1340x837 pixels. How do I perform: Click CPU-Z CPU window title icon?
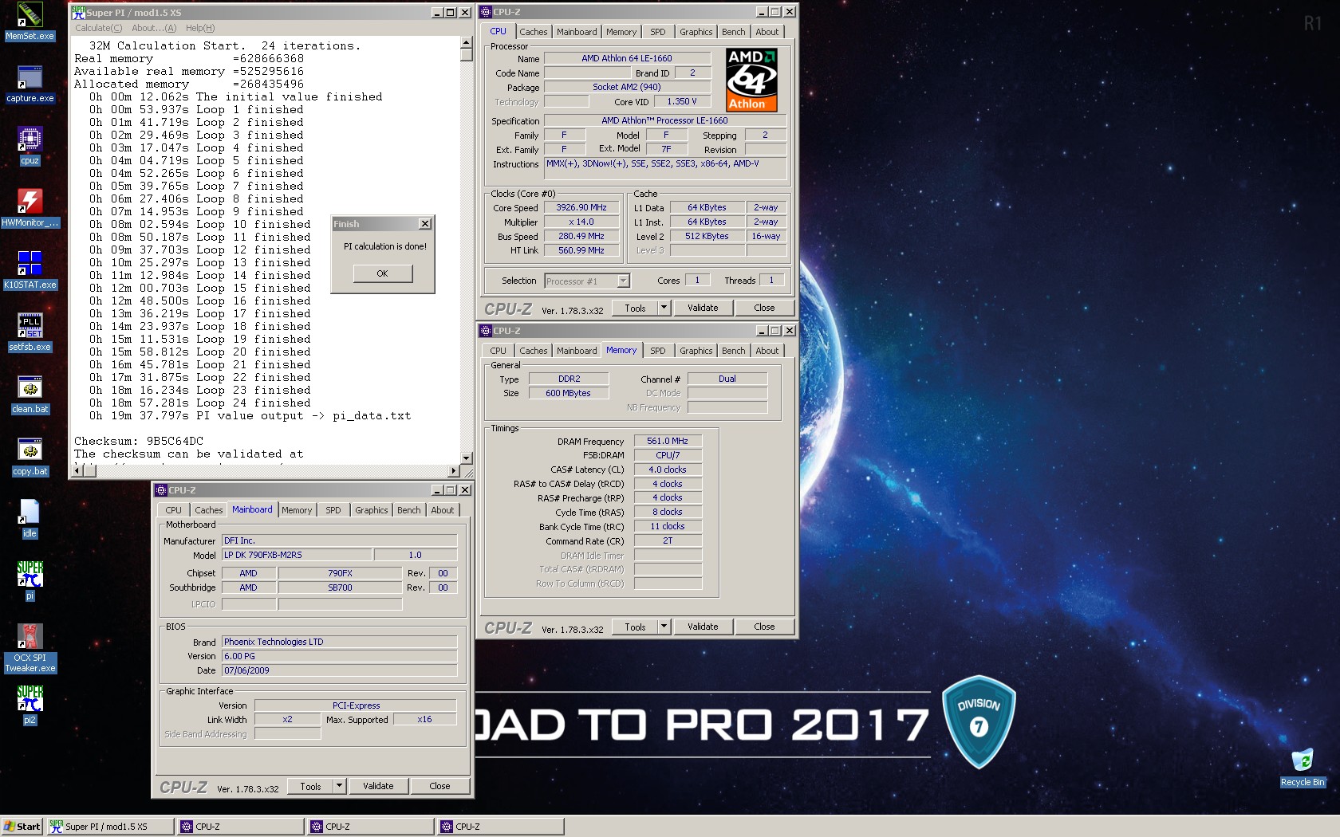point(486,12)
